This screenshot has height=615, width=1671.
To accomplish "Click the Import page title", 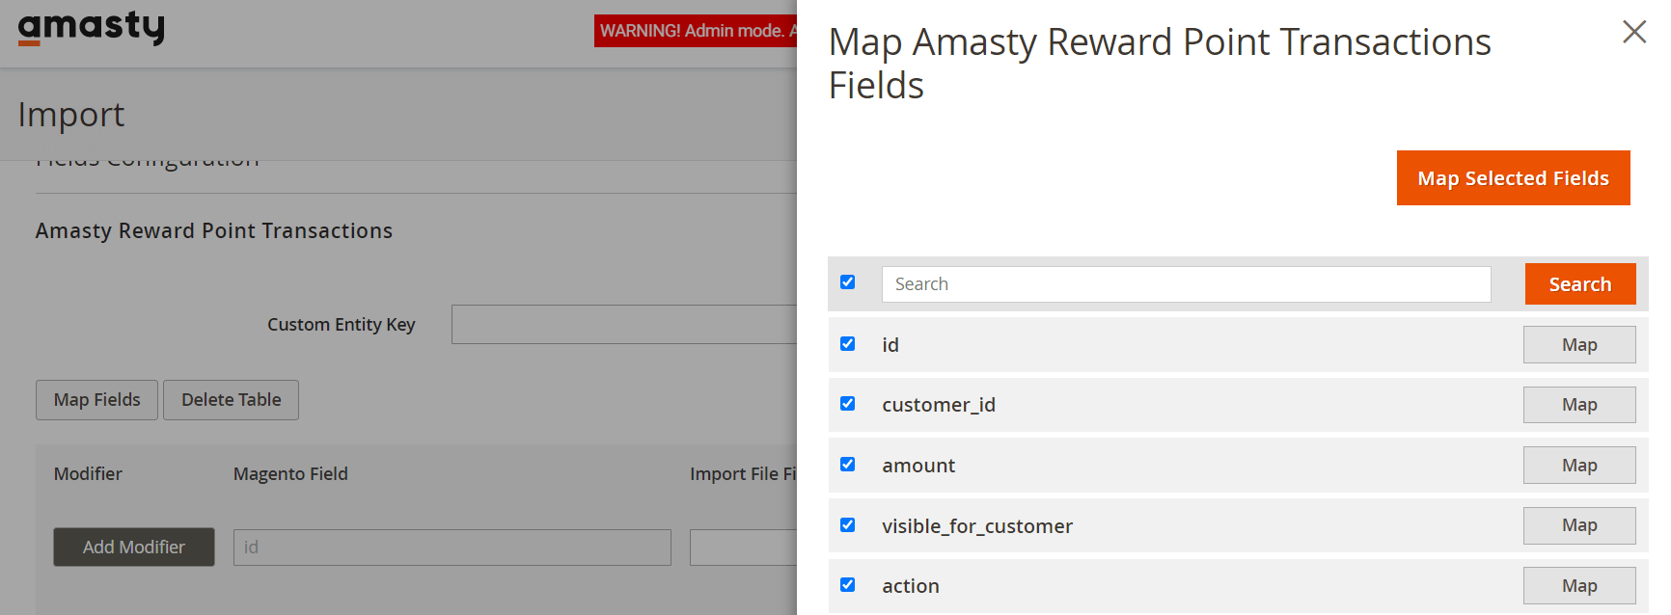I will 71,115.
